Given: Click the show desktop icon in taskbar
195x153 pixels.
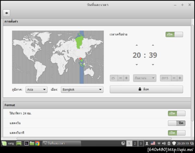Looking at the screenshot, I should pyautogui.click(x=19, y=144).
